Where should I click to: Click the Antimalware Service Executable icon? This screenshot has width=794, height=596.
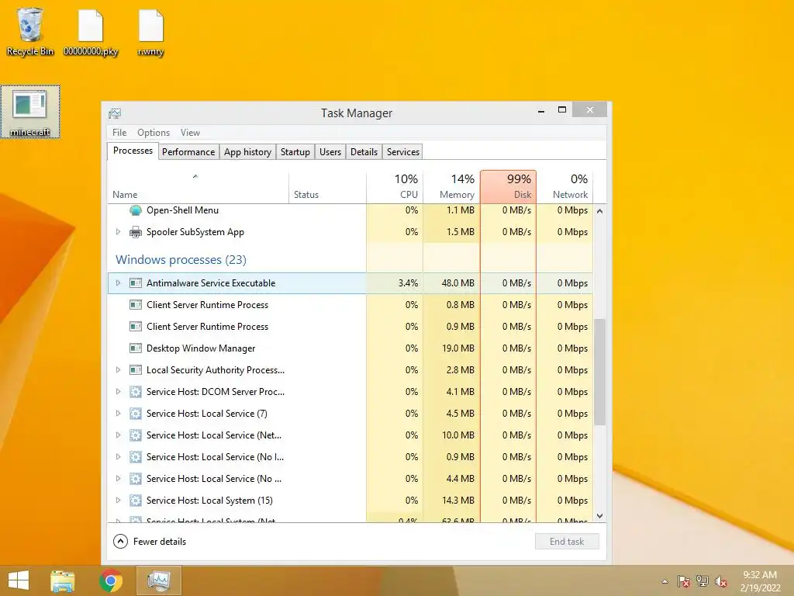[135, 282]
